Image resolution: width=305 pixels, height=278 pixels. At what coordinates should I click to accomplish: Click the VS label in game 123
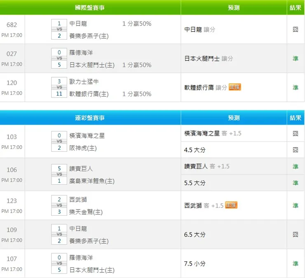pyautogui.click(x=59, y=205)
